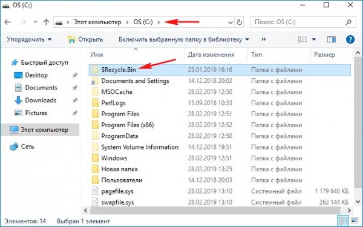Image resolution: width=363 pixels, height=227 pixels.
Task: Toggle the preview pane
Action: point(332,39)
